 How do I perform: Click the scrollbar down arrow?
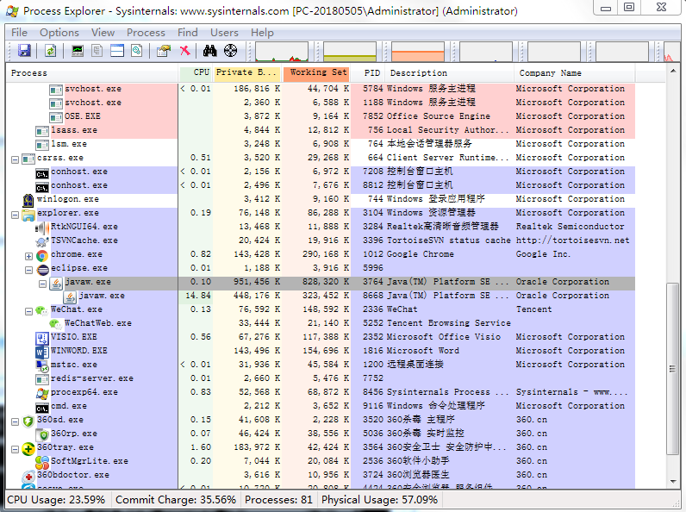[x=672, y=481]
